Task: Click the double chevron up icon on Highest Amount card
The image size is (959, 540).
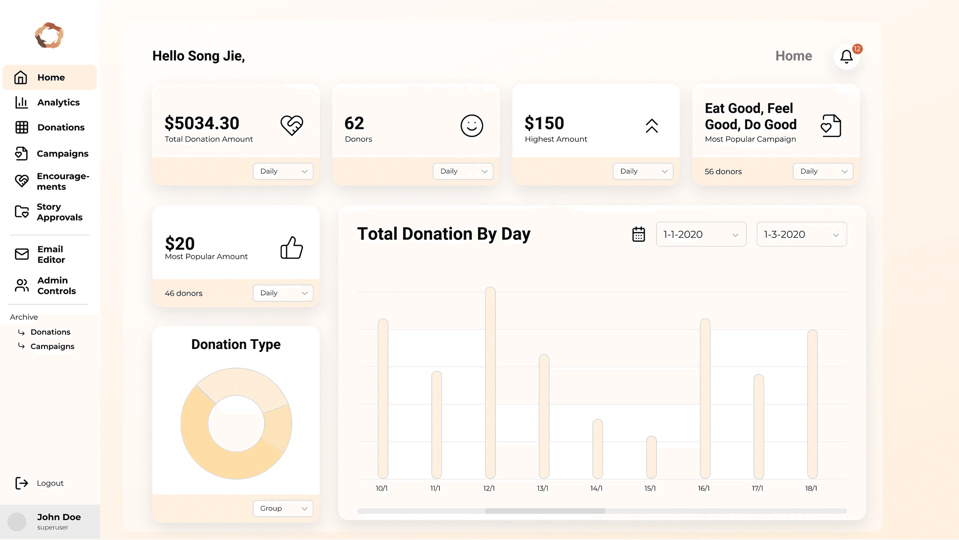Action: (x=651, y=126)
